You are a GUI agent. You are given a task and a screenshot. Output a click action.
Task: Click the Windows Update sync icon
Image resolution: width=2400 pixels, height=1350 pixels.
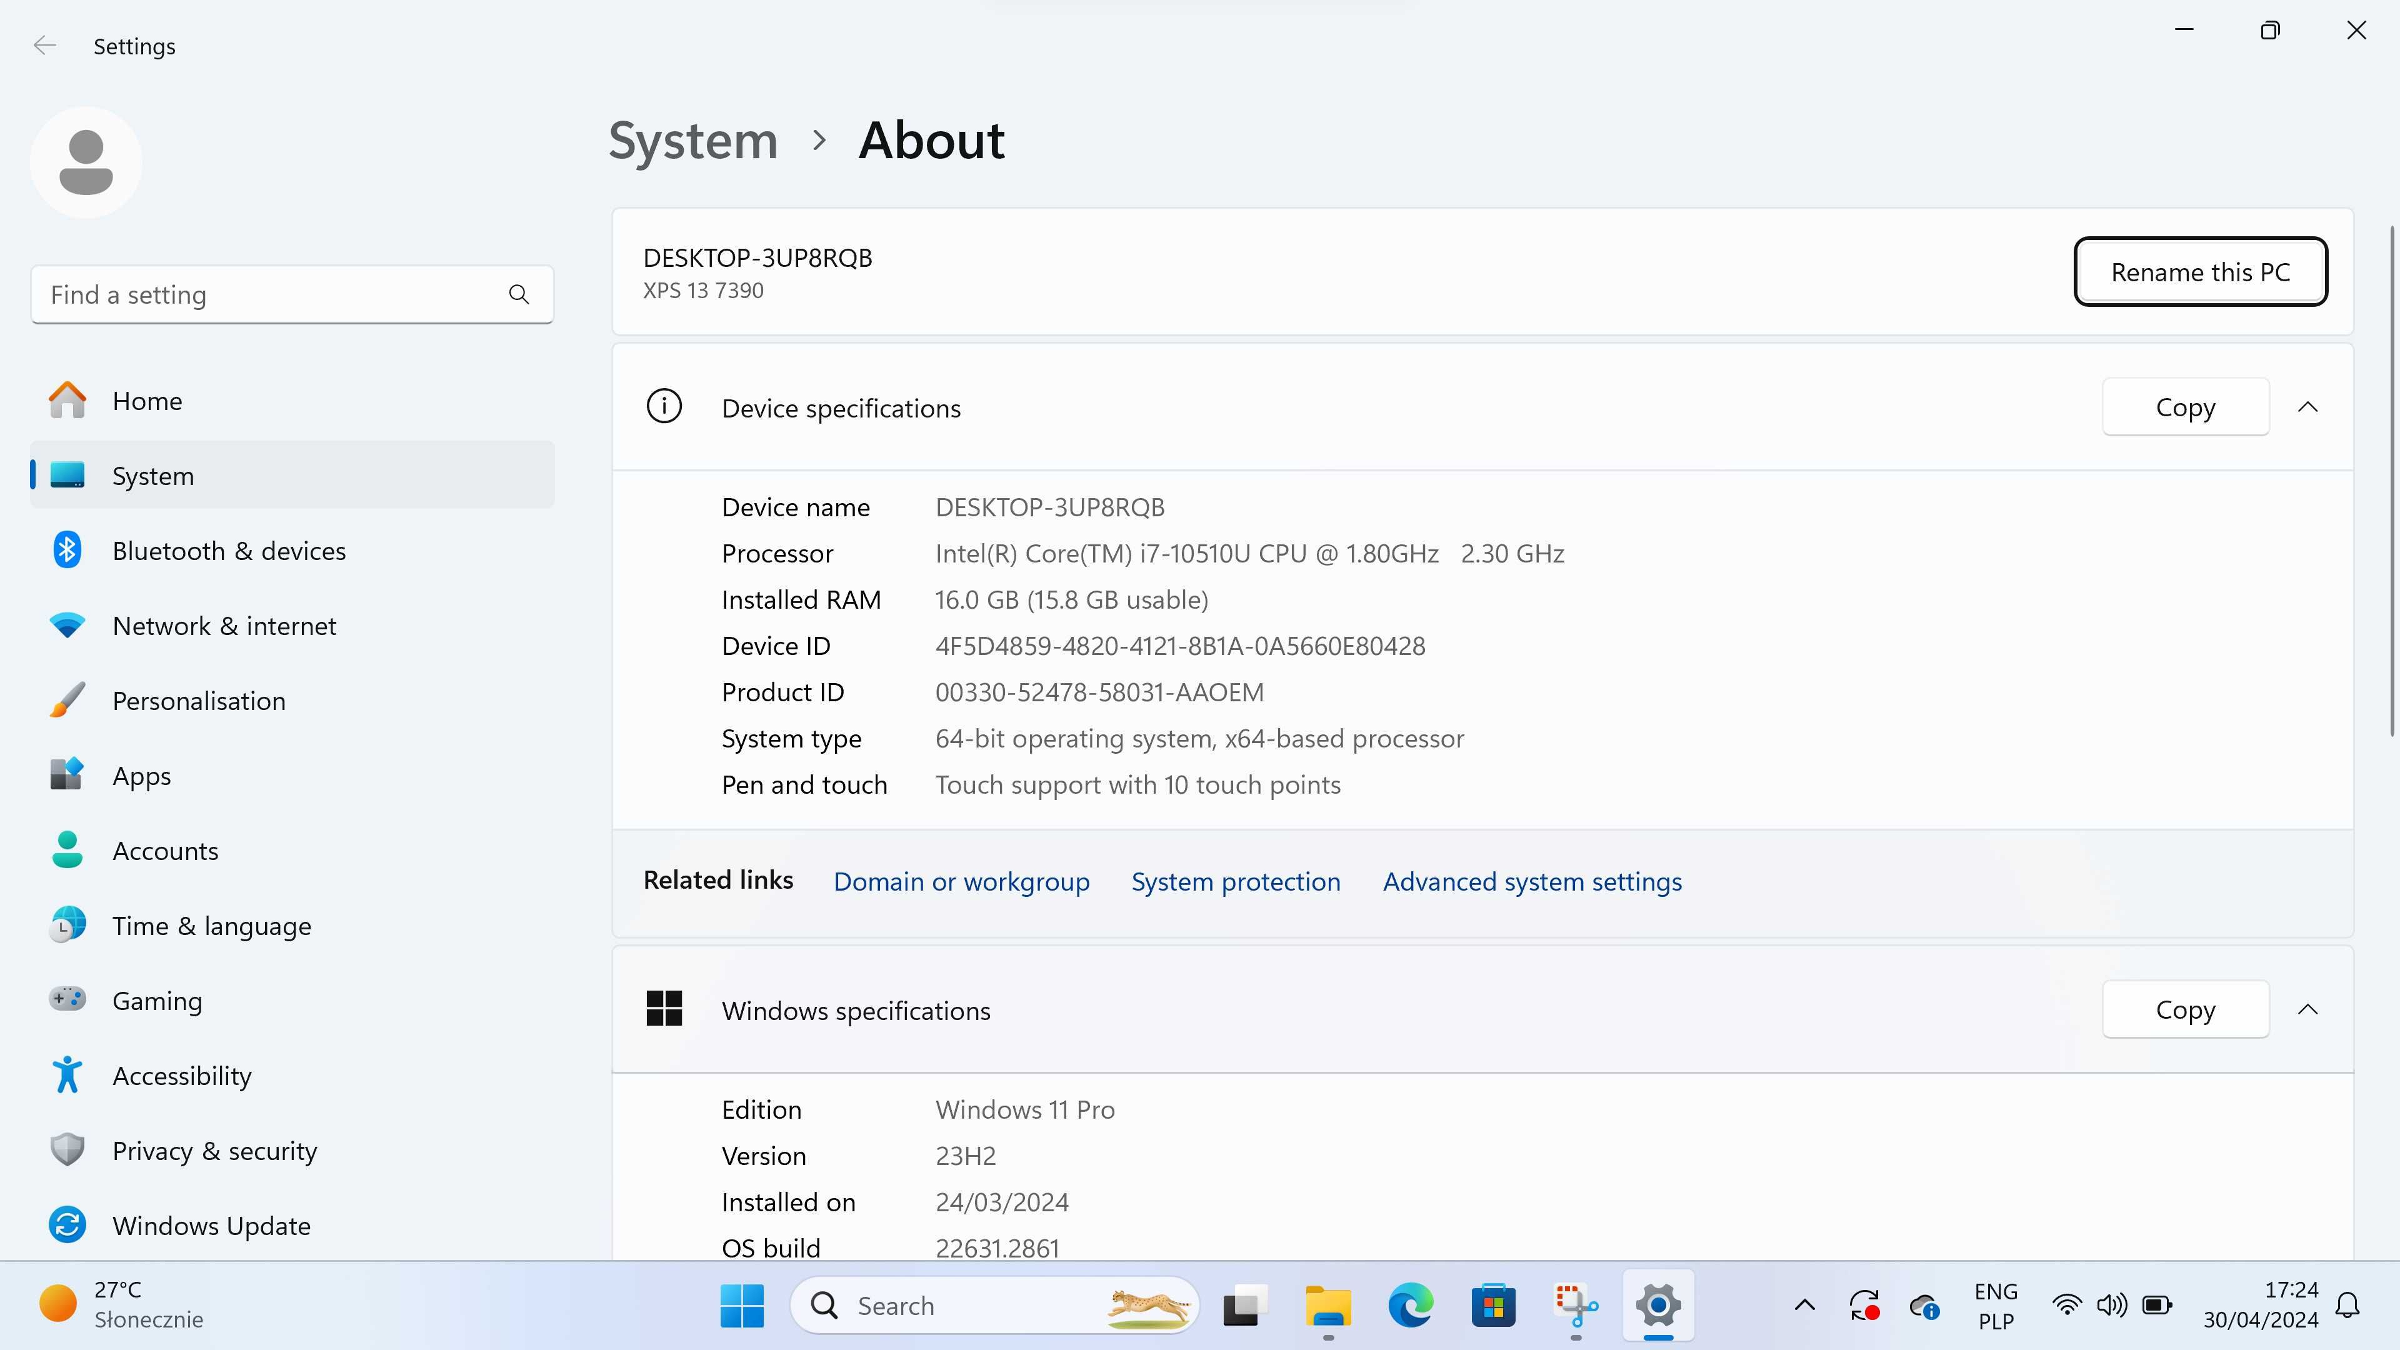point(67,1225)
